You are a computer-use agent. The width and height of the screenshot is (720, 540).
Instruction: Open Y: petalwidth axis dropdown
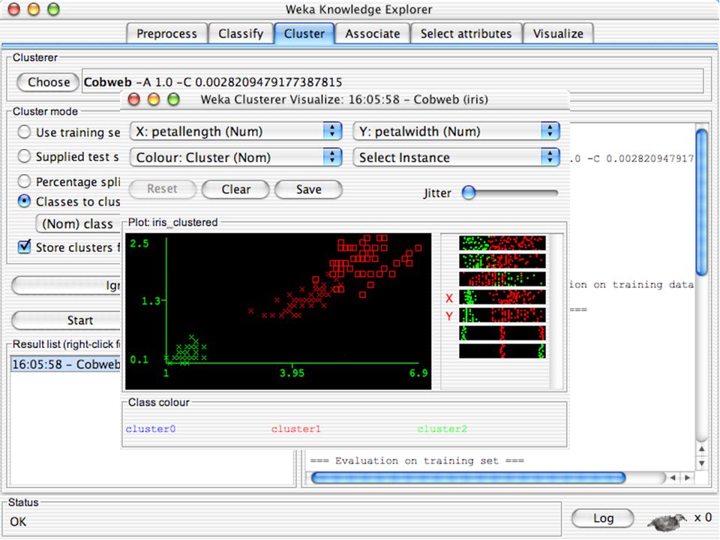[457, 131]
